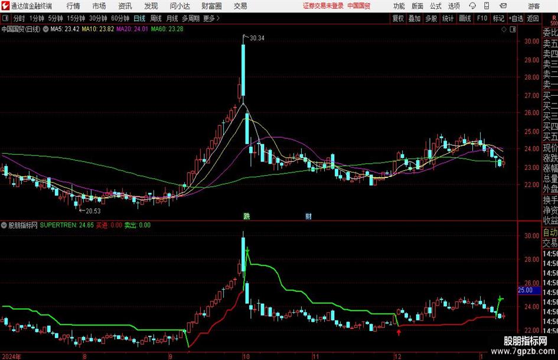The width and height of the screenshot is (558, 360).
Task: Click the MA20: 24.01 value label
Action: click(132, 29)
